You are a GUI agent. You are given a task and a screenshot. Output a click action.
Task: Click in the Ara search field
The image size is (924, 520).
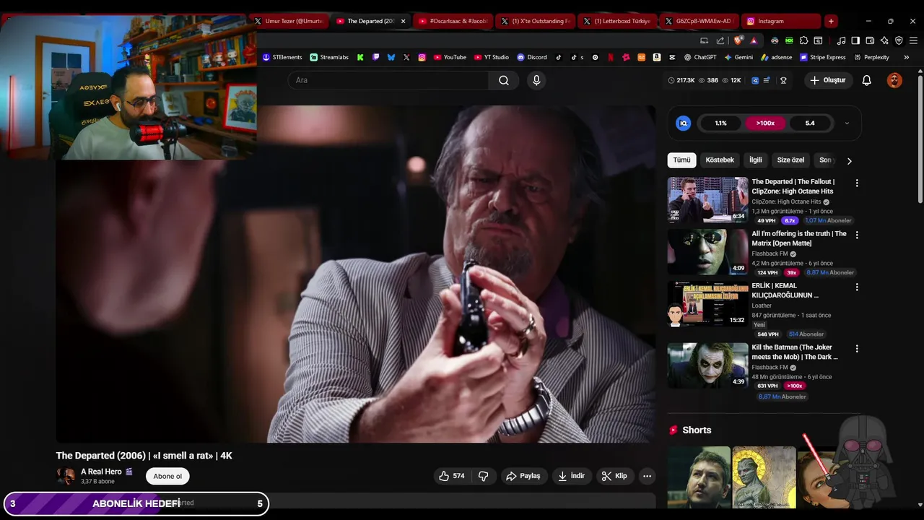coord(388,80)
